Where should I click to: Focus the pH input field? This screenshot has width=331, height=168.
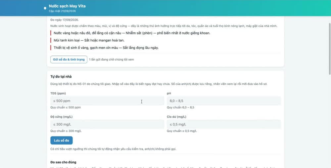(223, 101)
